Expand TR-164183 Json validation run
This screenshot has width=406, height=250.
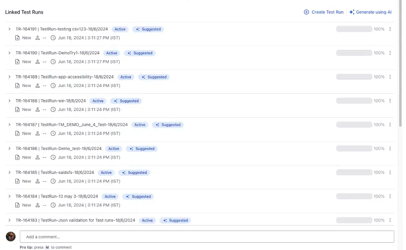pyautogui.click(x=9, y=221)
